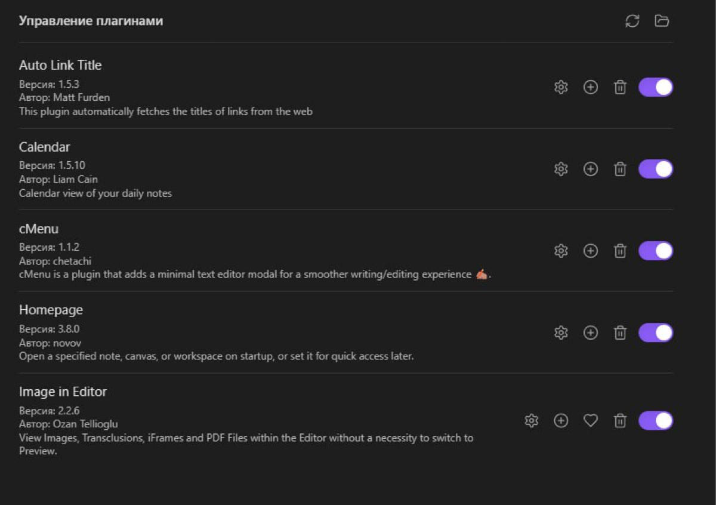
Task: Toggle the Image in Editor plugin off
Action: [x=656, y=421]
